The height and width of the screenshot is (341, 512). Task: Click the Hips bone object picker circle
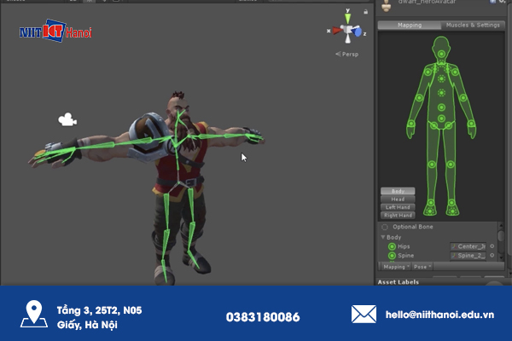[492, 246]
